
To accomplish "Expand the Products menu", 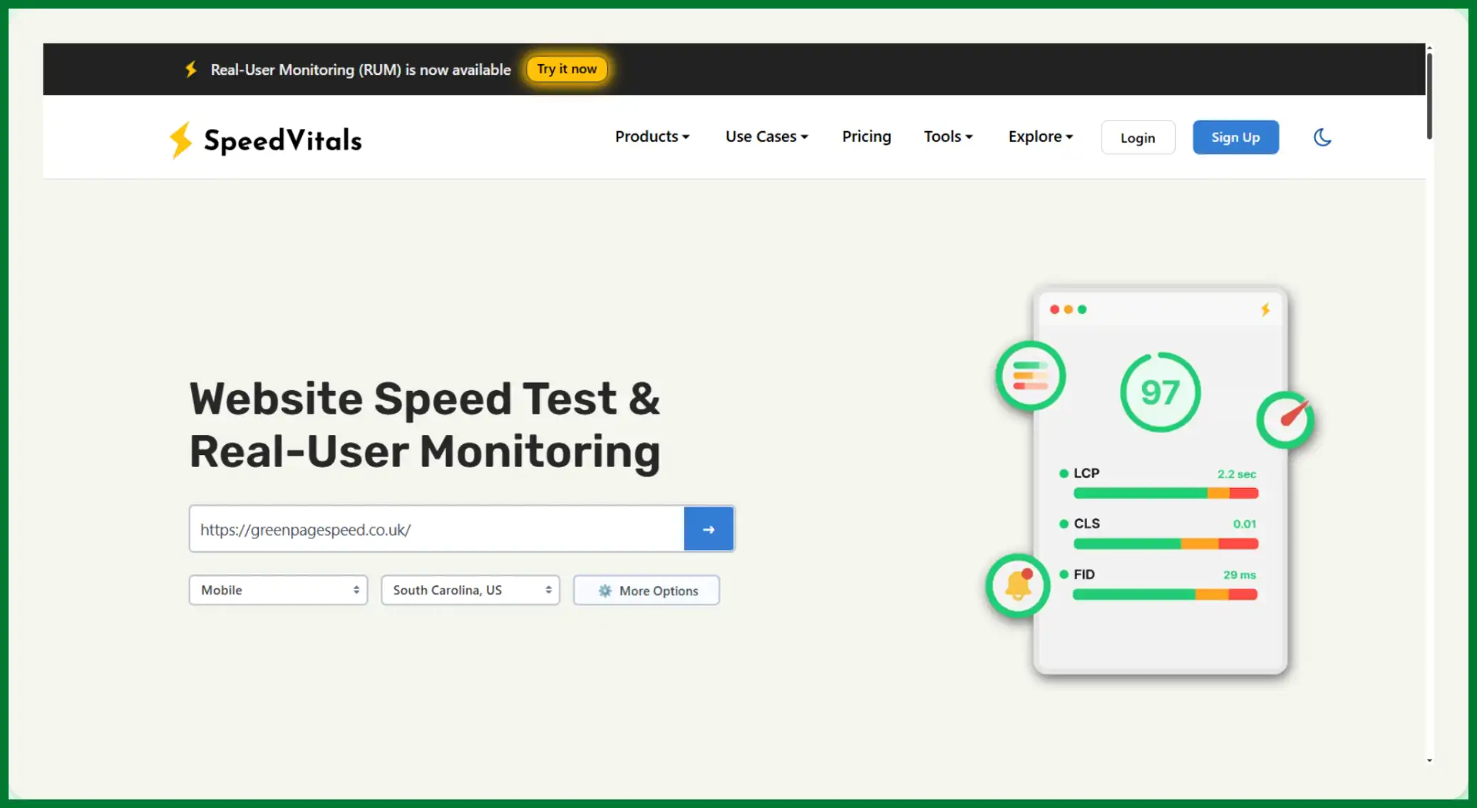I will click(x=652, y=136).
